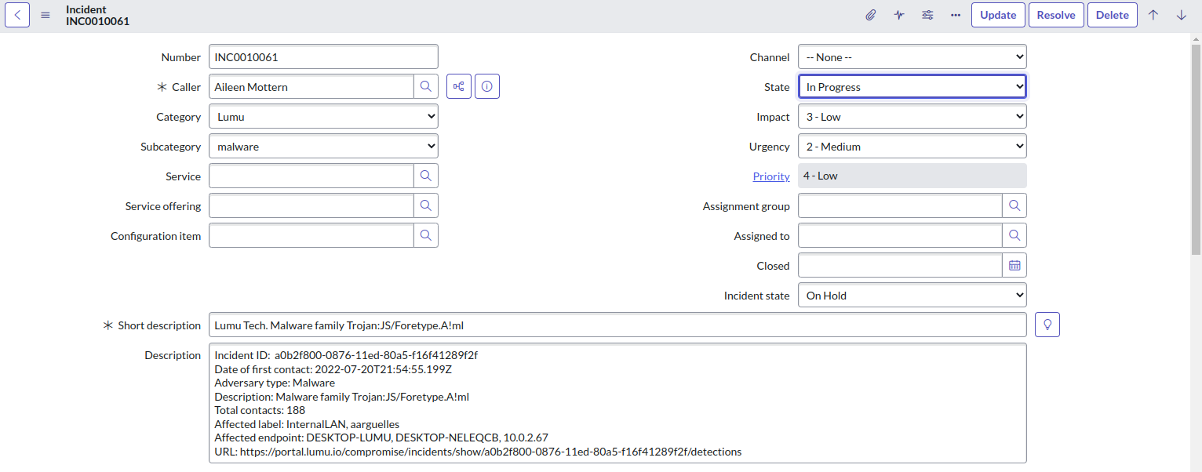
Task: Open the Closed date calendar picker
Action: [x=1014, y=265]
